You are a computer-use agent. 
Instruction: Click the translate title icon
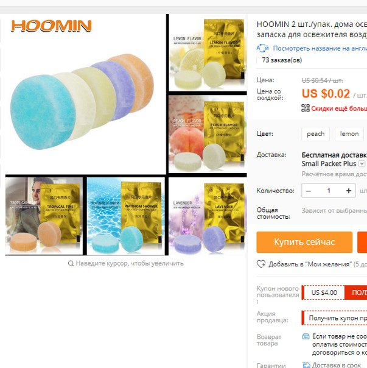(262, 48)
